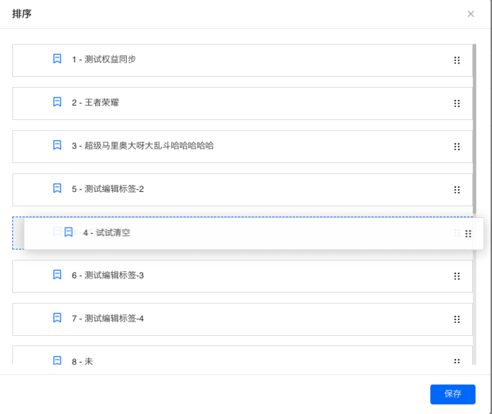
Task: Click the bookmark icon for 王者荣耀
Action: point(57,102)
